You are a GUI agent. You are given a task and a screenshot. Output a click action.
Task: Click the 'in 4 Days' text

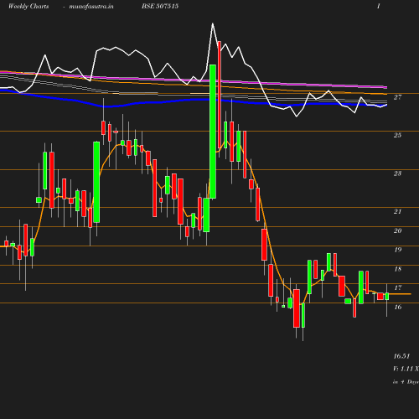coord(406,382)
